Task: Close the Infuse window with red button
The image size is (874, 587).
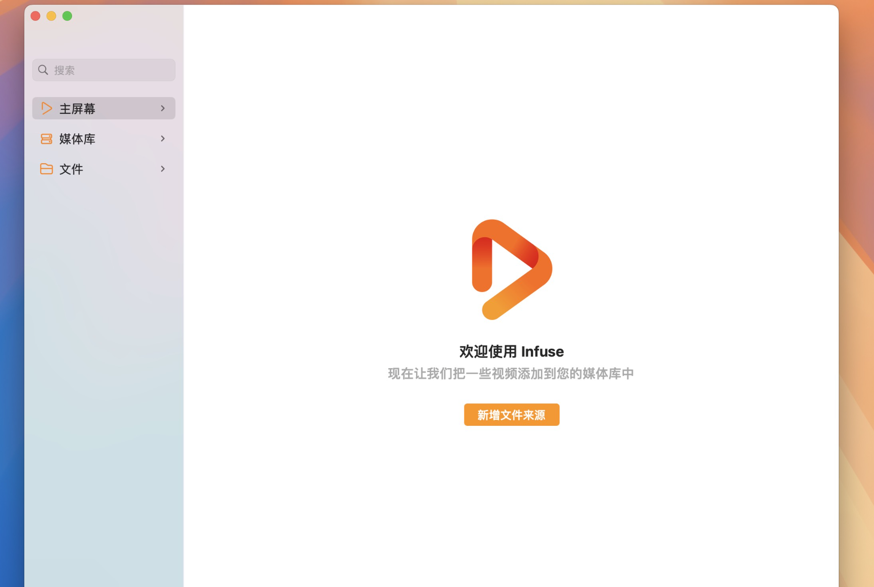Action: [35, 16]
